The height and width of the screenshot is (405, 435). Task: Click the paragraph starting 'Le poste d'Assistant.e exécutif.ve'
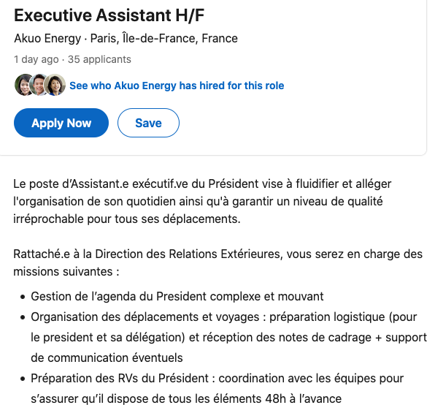pyautogui.click(x=202, y=201)
